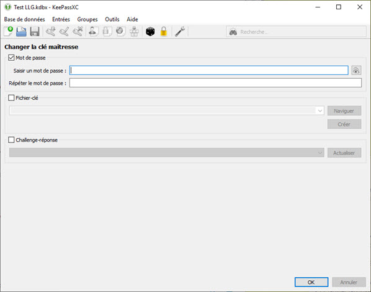Image resolution: width=371 pixels, height=292 pixels.
Task: Lock the database with the padlock icon
Action: (x=164, y=32)
